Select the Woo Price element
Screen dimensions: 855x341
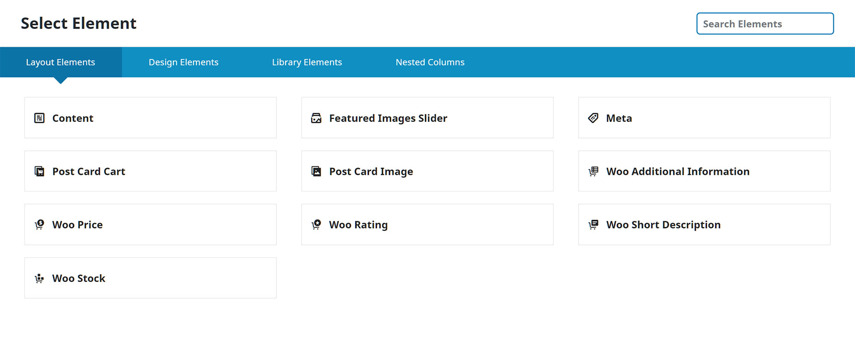click(x=150, y=225)
